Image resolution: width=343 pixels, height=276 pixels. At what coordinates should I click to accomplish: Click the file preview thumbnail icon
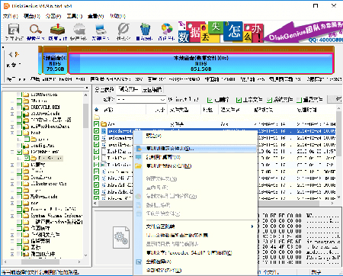click(x=121, y=237)
